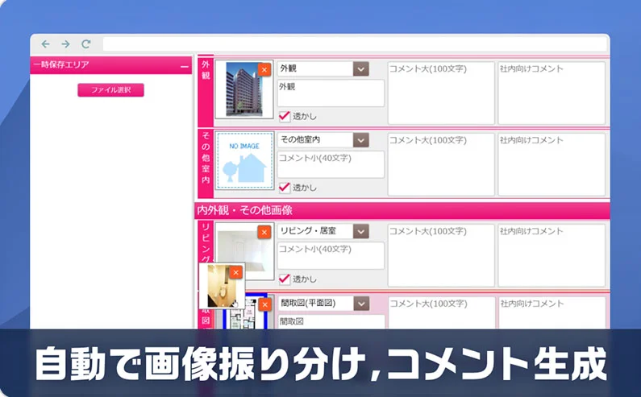Click コメント大(100文字) field in リビング row

tap(441, 255)
